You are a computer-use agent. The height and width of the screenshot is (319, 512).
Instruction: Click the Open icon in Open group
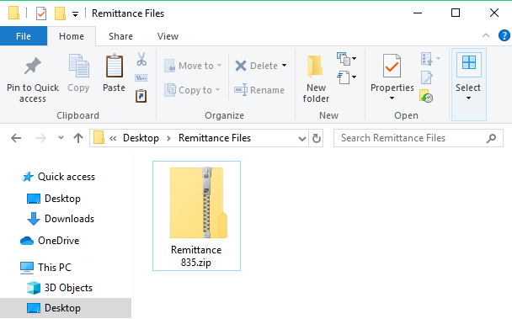coord(427,59)
